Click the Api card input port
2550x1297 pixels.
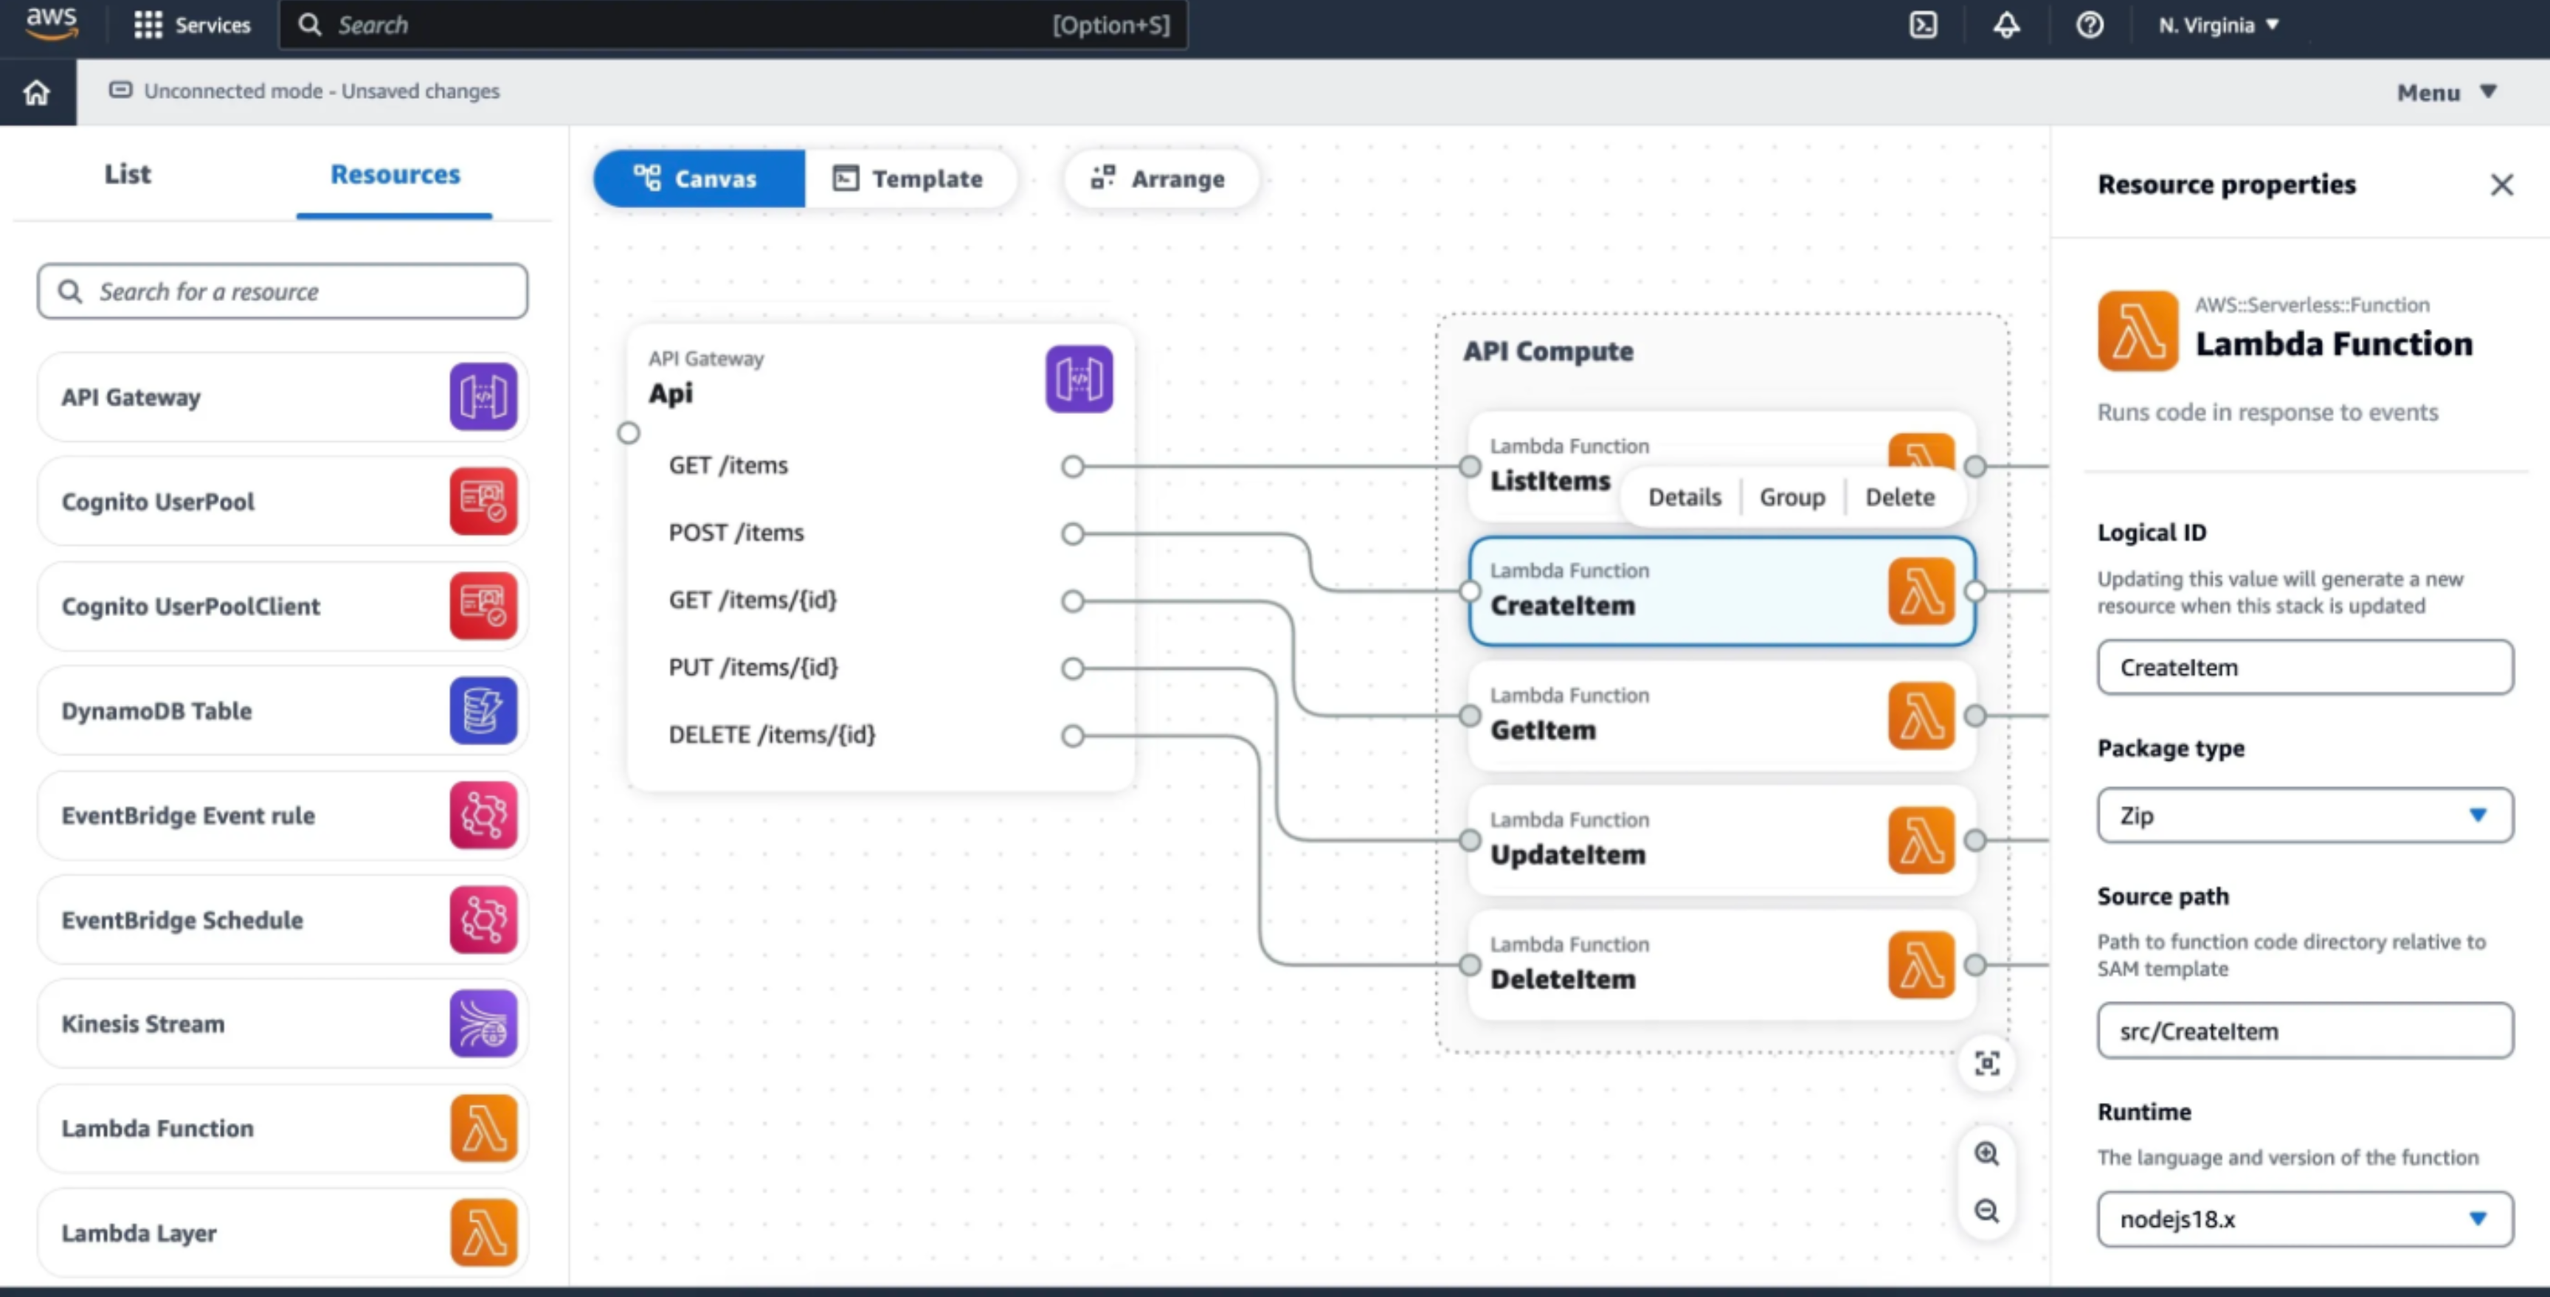click(x=629, y=434)
